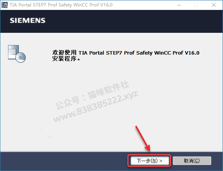Close the installer with the X icon
Viewport: 223px width, 171px height.
(213, 5)
